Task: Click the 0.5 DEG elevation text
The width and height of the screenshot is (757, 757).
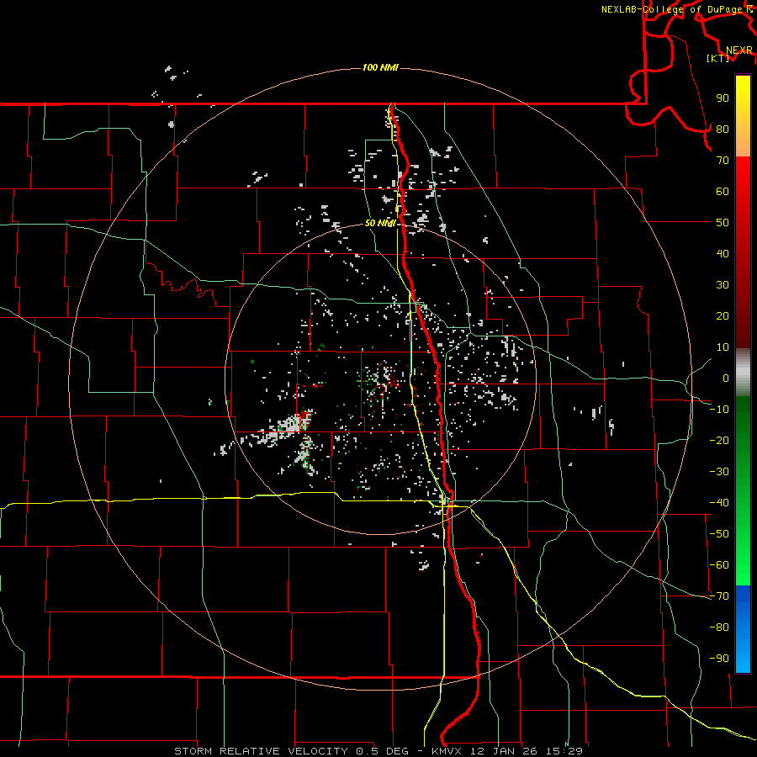Action: 382,751
